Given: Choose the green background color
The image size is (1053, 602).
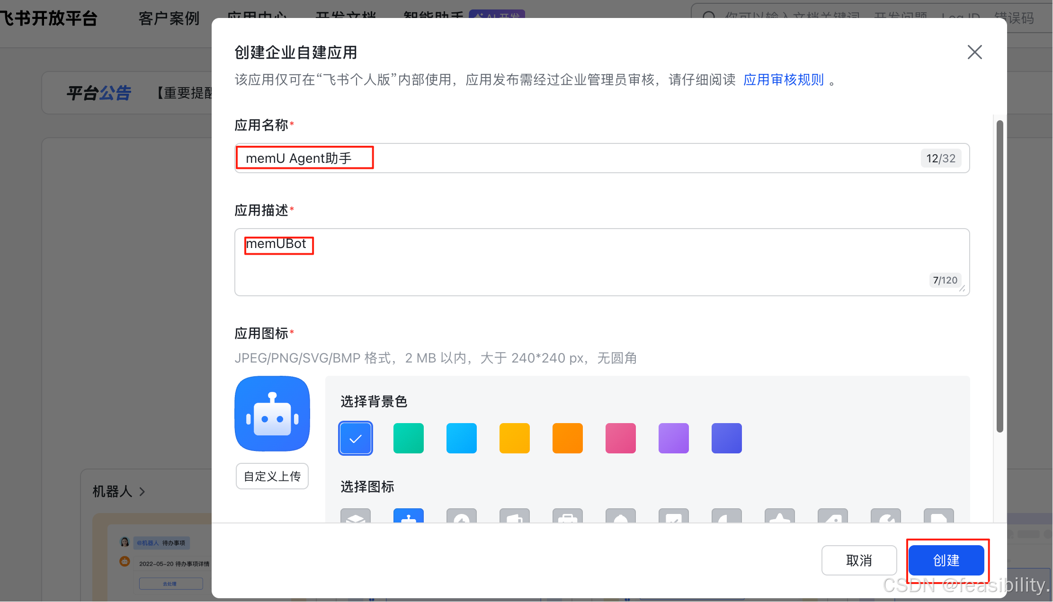Looking at the screenshot, I should (x=408, y=438).
